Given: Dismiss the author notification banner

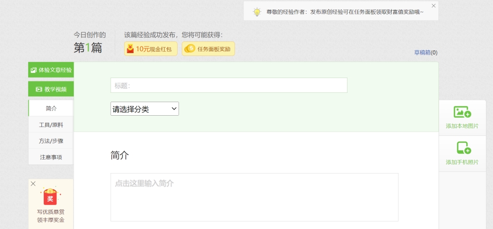Looking at the screenshot, I should tap(434, 6).
